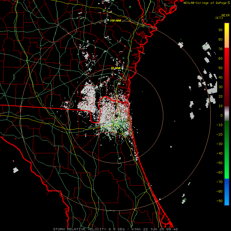
Task: Click the 50 NMI range ring label
Action: (115, 68)
